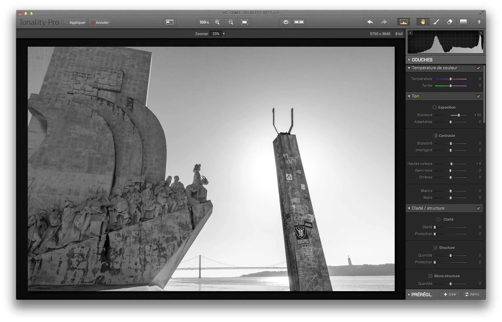The image size is (502, 322).
Task: Open the Zoomer 23% dropdown
Action: (x=217, y=34)
